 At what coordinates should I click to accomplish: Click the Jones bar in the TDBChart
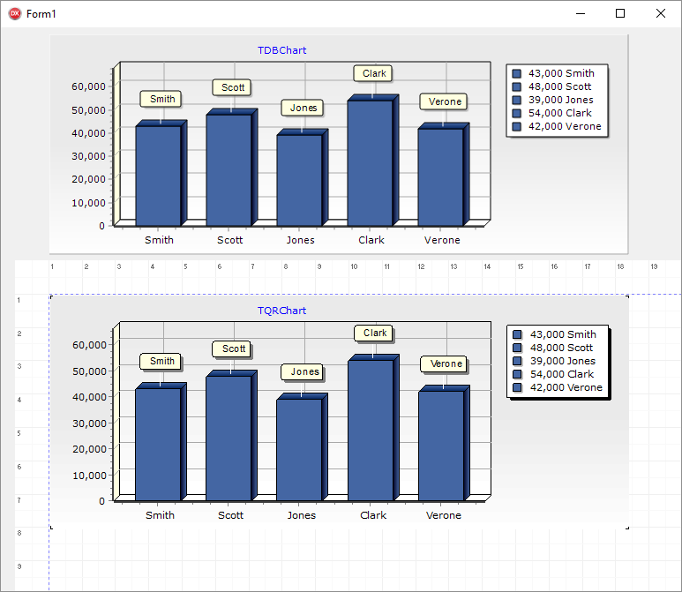point(300,180)
